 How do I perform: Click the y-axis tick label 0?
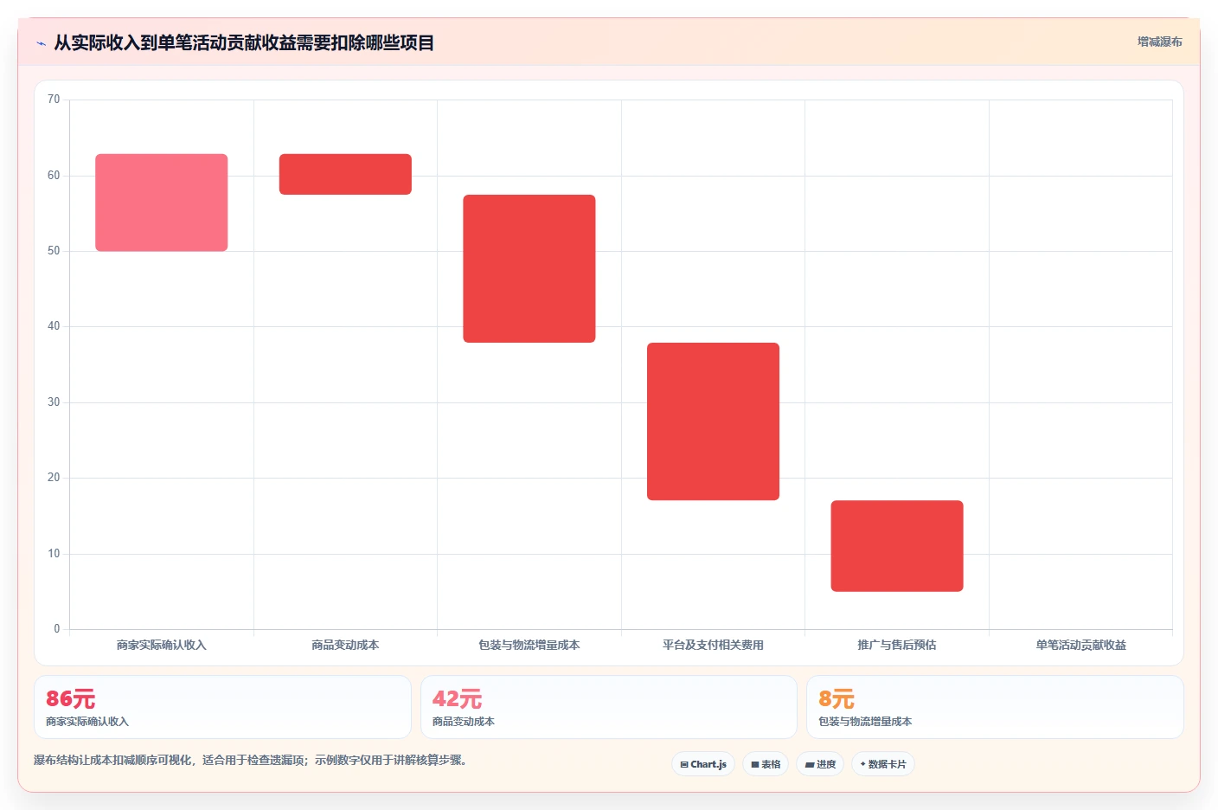(57, 629)
